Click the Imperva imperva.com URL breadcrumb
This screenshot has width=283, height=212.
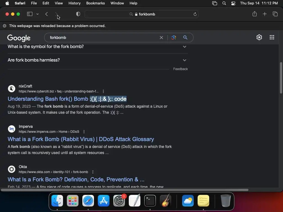pos(49,132)
